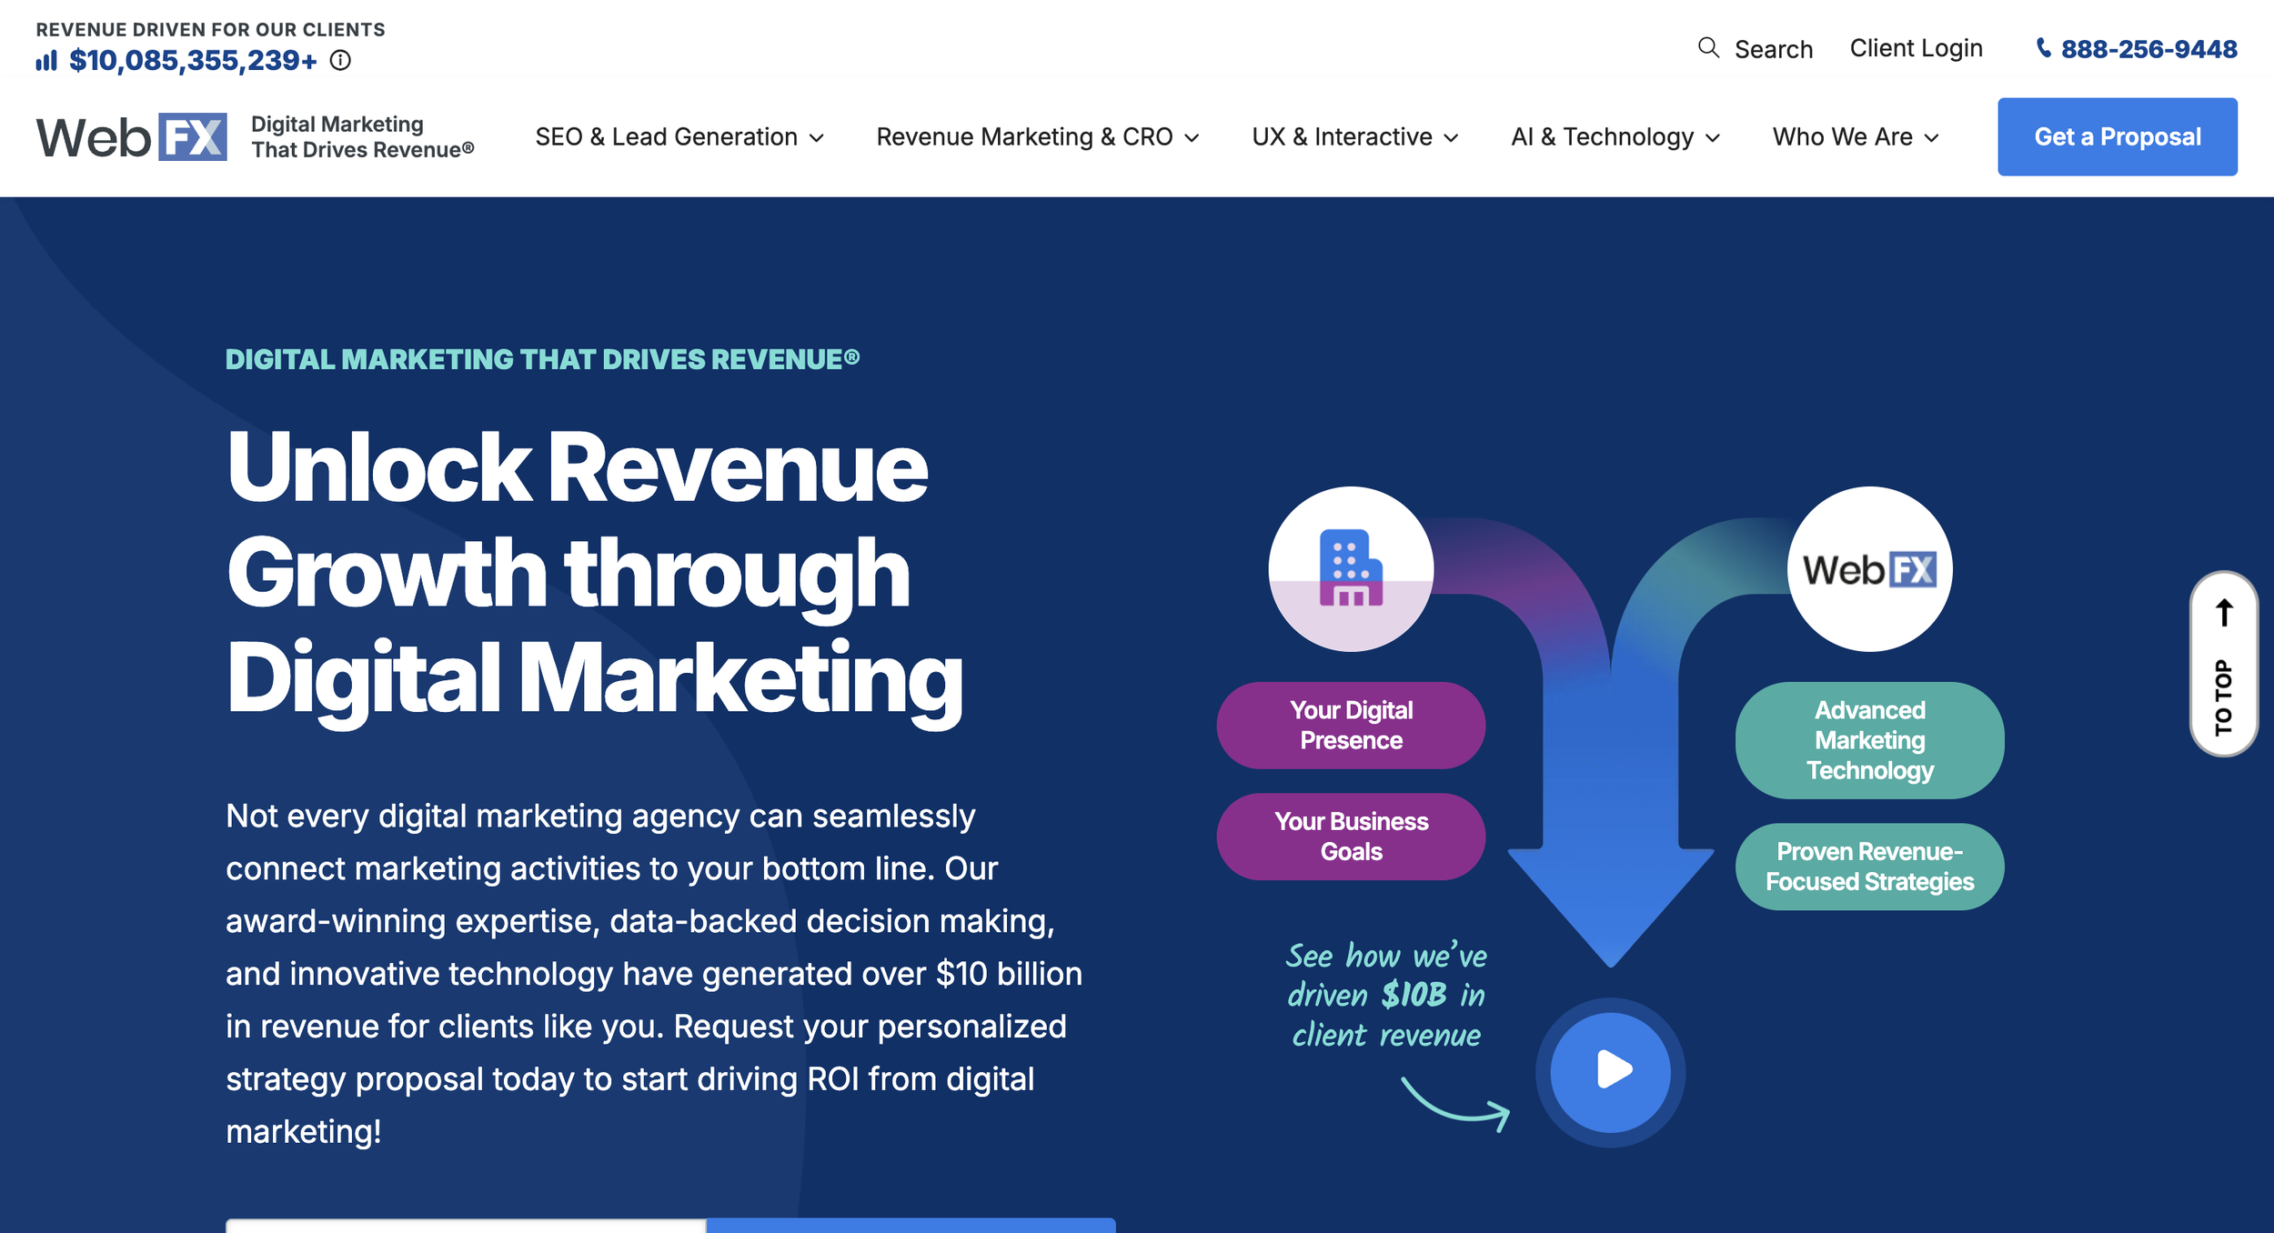This screenshot has width=2274, height=1233.
Task: Click the search magnifying glass icon
Action: tap(1708, 47)
